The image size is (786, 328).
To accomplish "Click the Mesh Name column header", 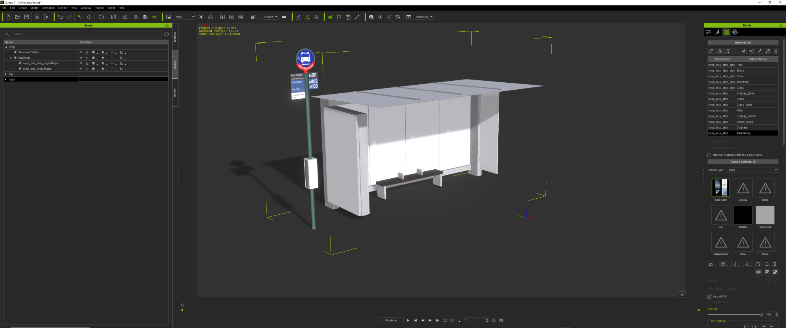I will 722,59.
